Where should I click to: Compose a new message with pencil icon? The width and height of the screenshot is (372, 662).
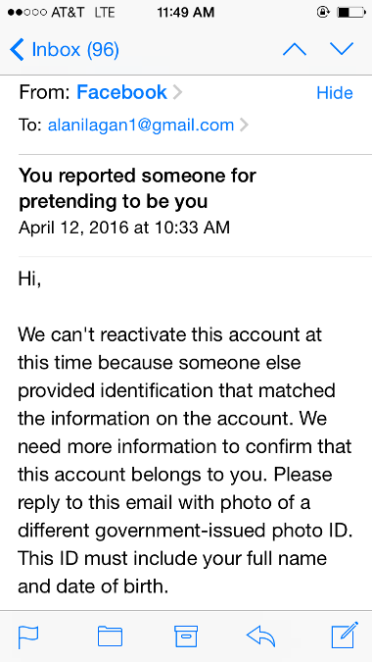coord(345,635)
